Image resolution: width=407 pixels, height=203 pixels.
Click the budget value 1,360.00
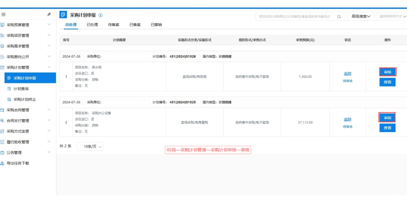click(x=305, y=77)
